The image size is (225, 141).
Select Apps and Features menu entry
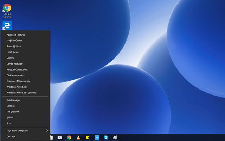[16, 35]
